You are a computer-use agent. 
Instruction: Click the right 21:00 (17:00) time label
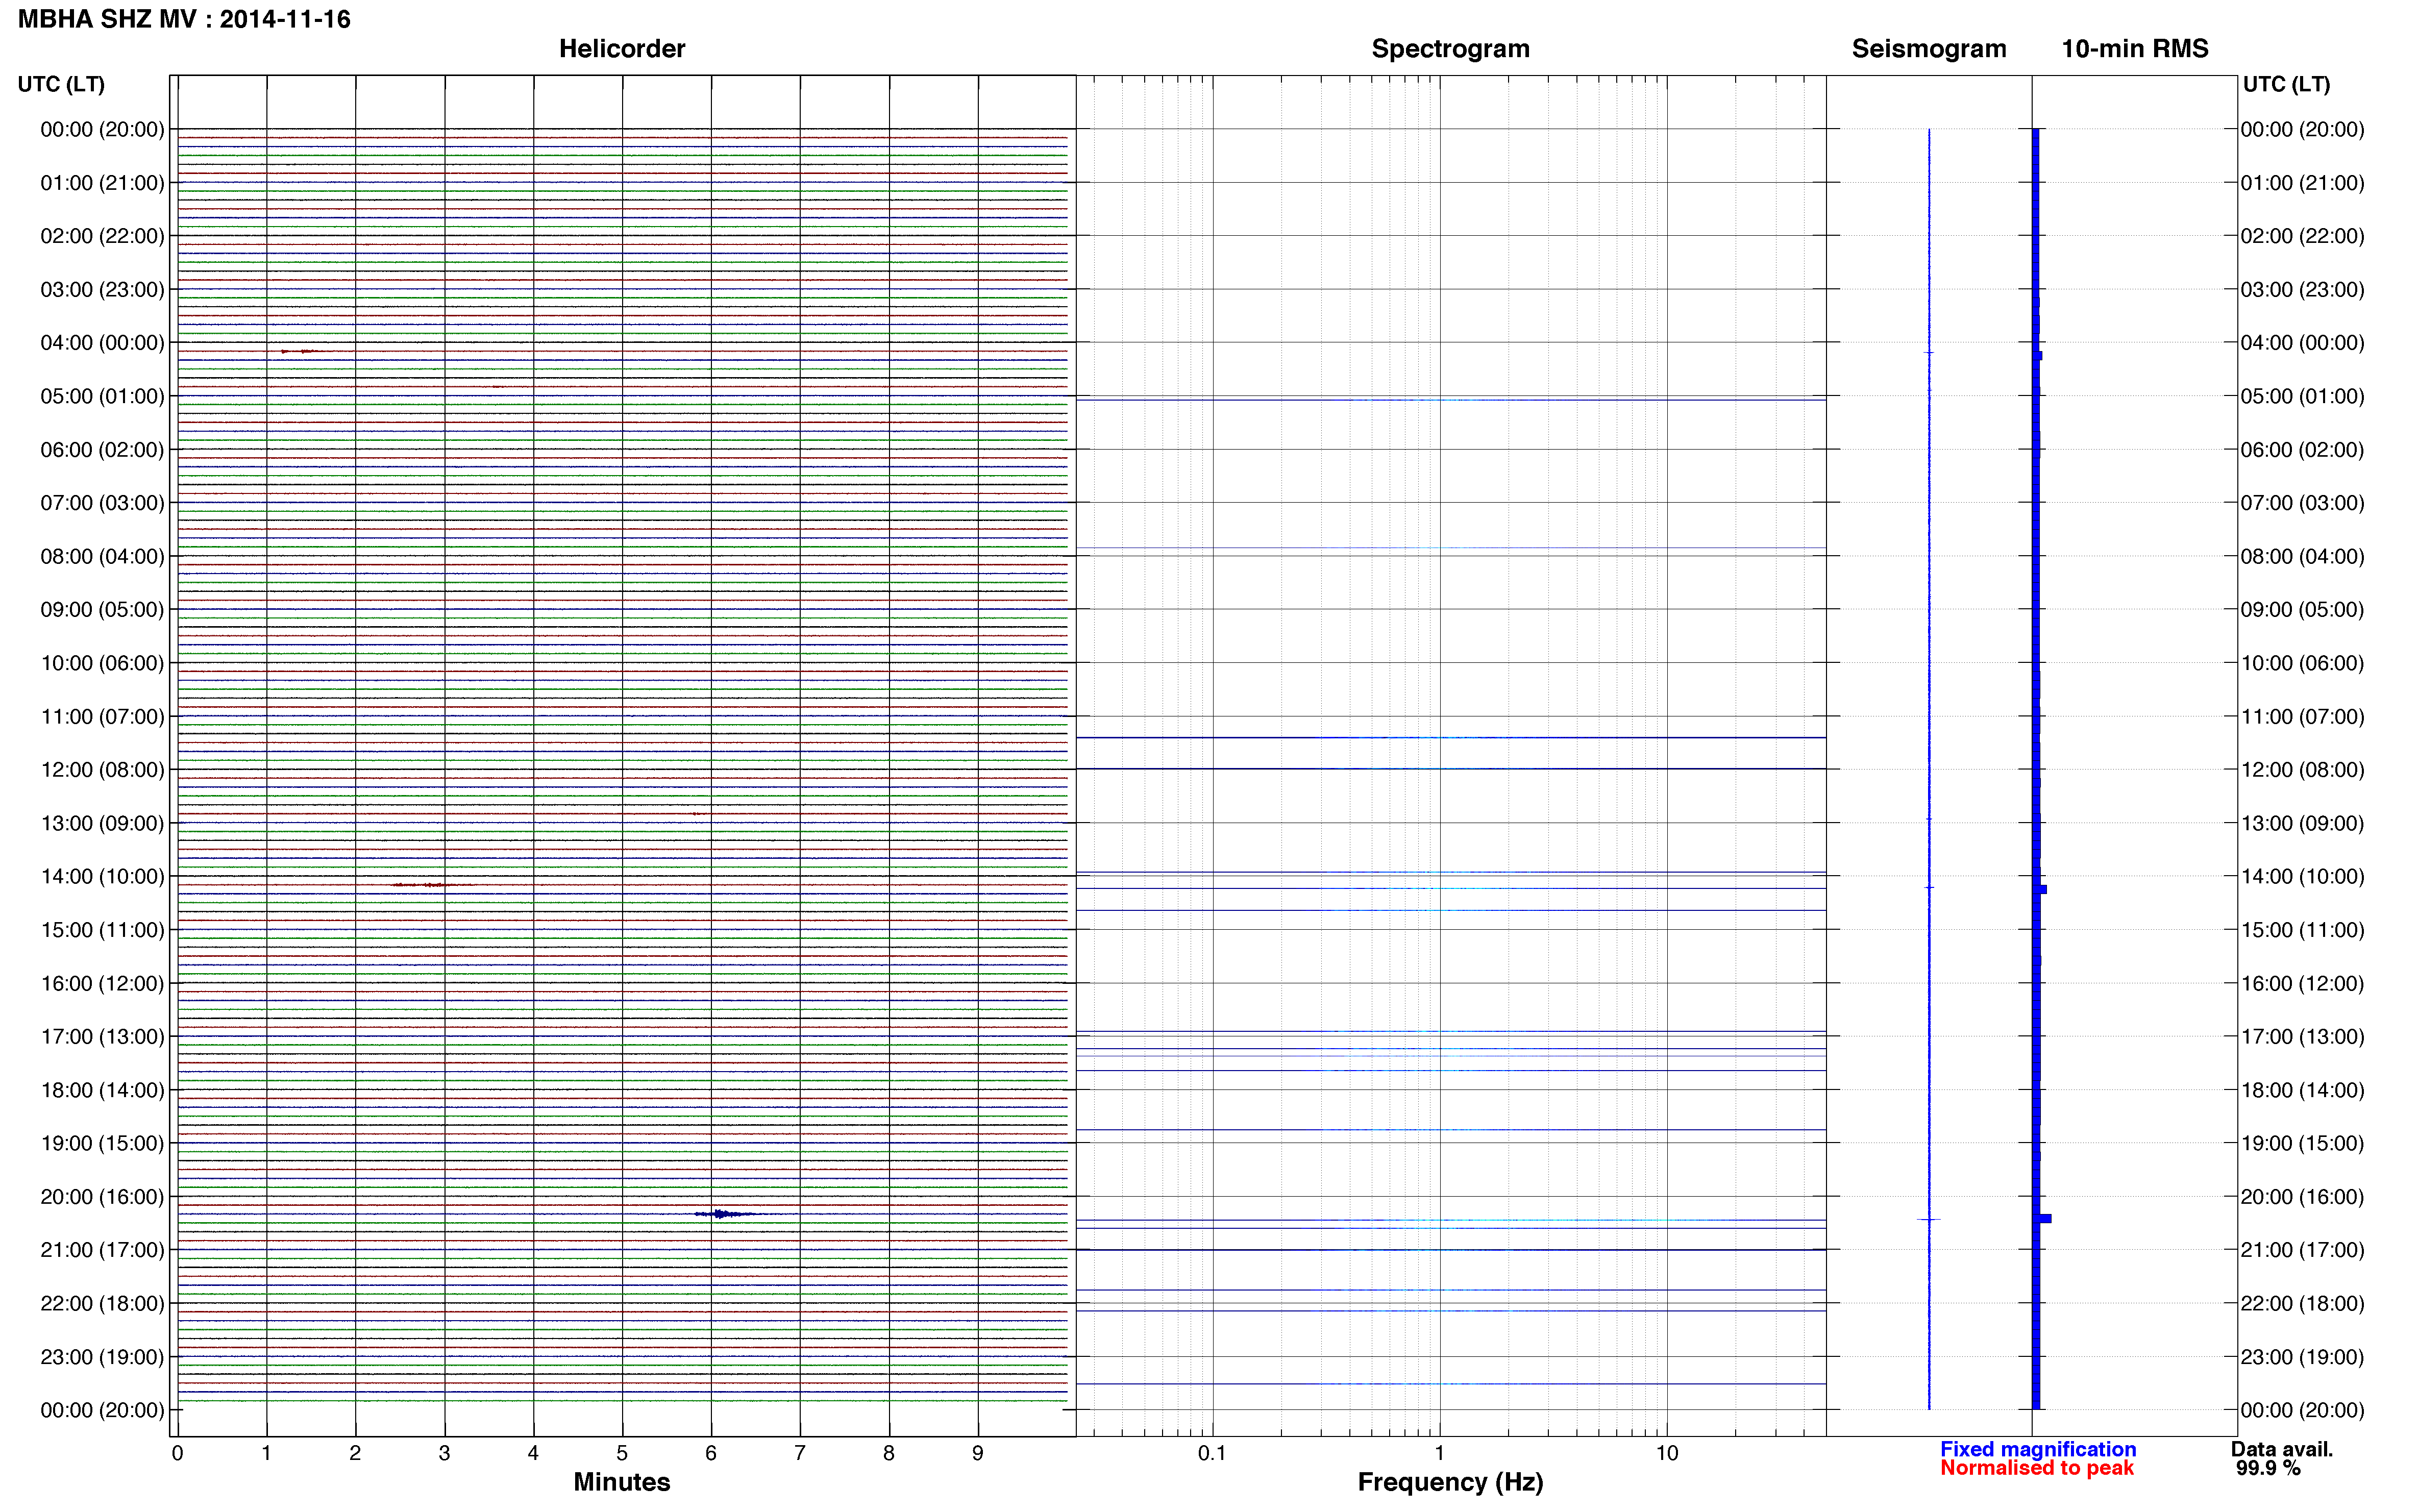[2302, 1250]
